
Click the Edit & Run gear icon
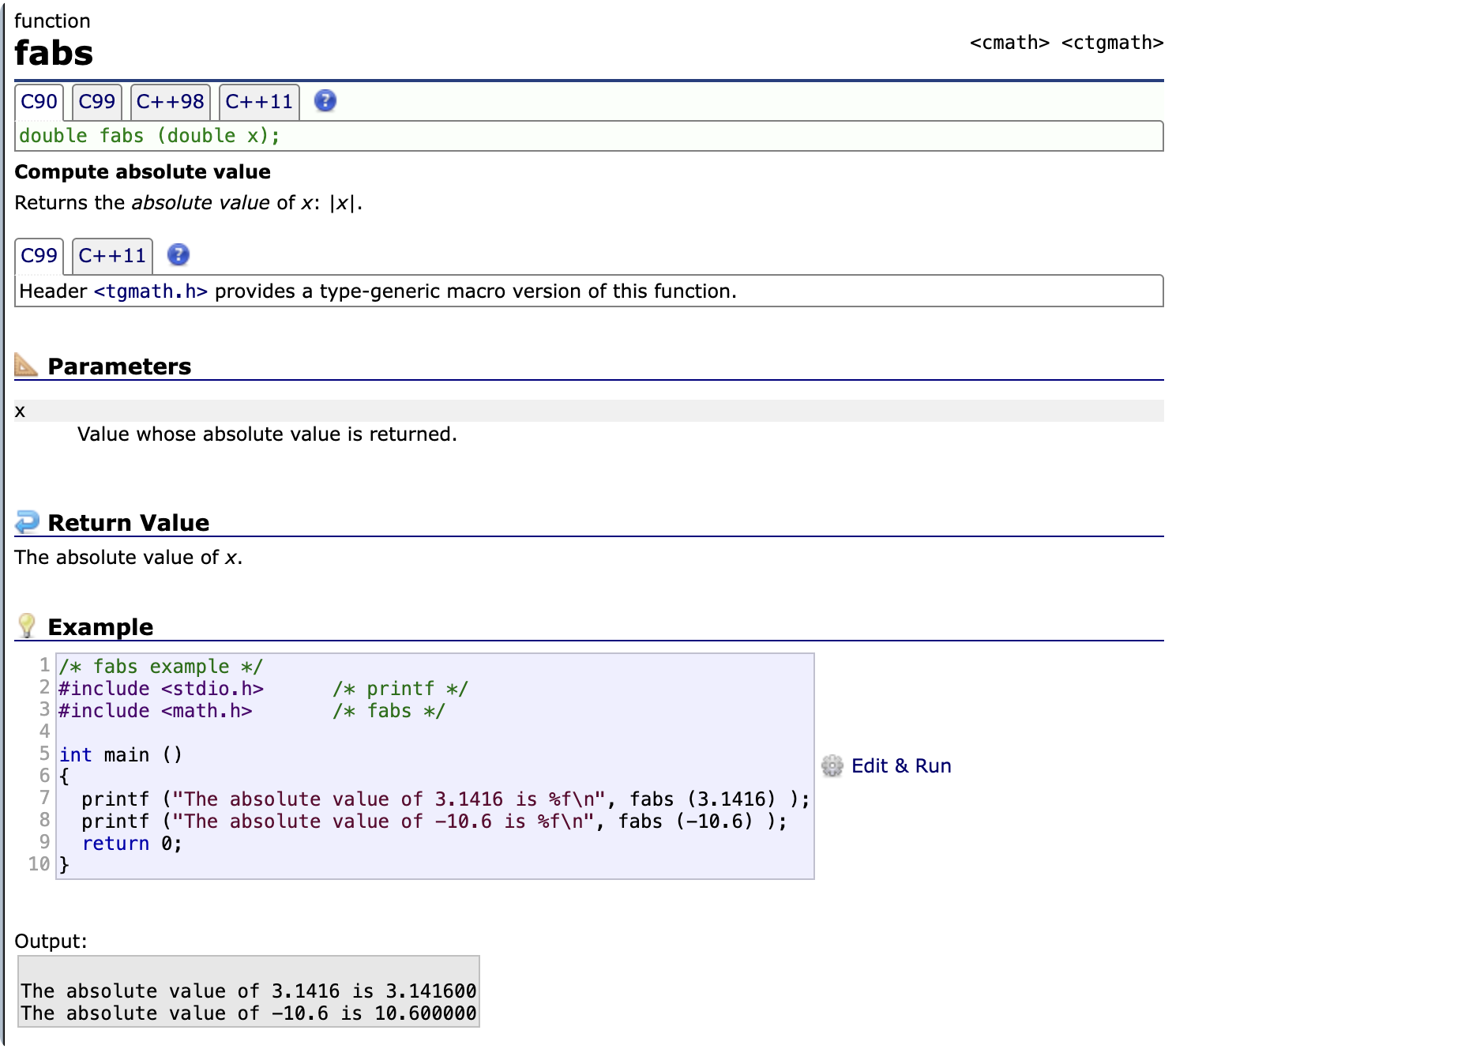[x=832, y=765]
